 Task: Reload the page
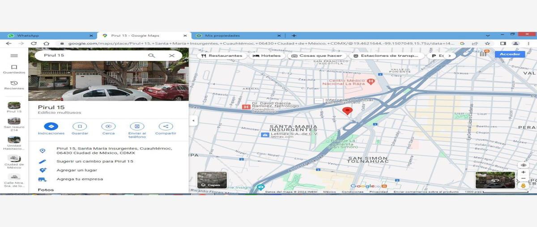pyautogui.click(x=34, y=43)
